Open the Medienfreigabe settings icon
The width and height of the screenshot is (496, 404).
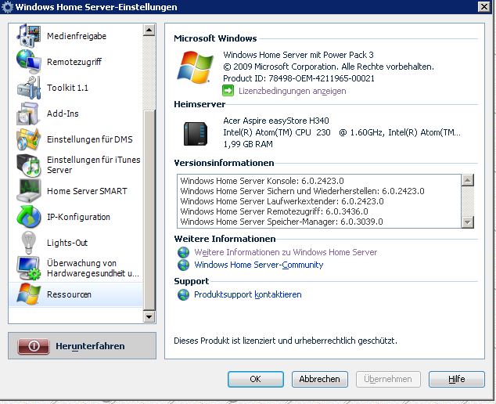28,36
